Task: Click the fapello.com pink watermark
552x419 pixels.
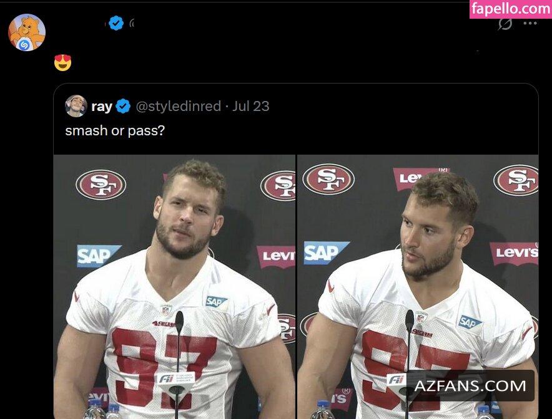Action: coord(510,9)
